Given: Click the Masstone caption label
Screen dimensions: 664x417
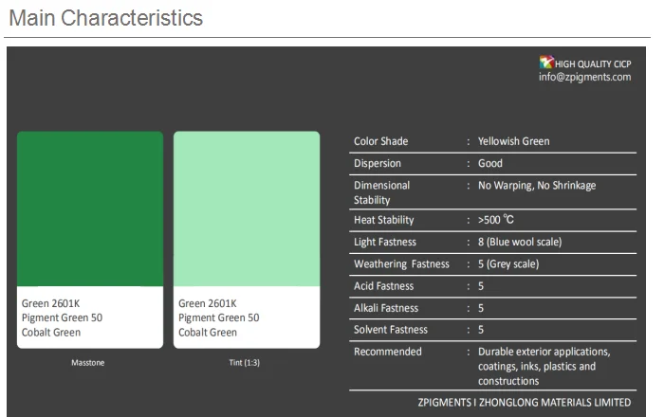Looking at the screenshot, I should click(89, 362).
